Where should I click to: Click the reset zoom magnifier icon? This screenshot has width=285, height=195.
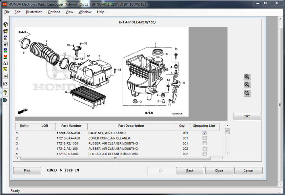pyautogui.click(x=247, y=85)
